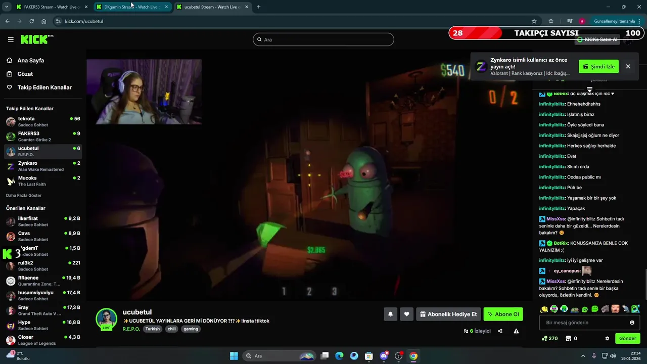Open rul3k2 recommended channel
The width and height of the screenshot is (647, 364).
tap(43, 266)
